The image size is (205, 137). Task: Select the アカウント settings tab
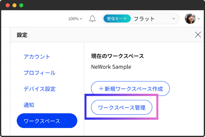pos(37,57)
